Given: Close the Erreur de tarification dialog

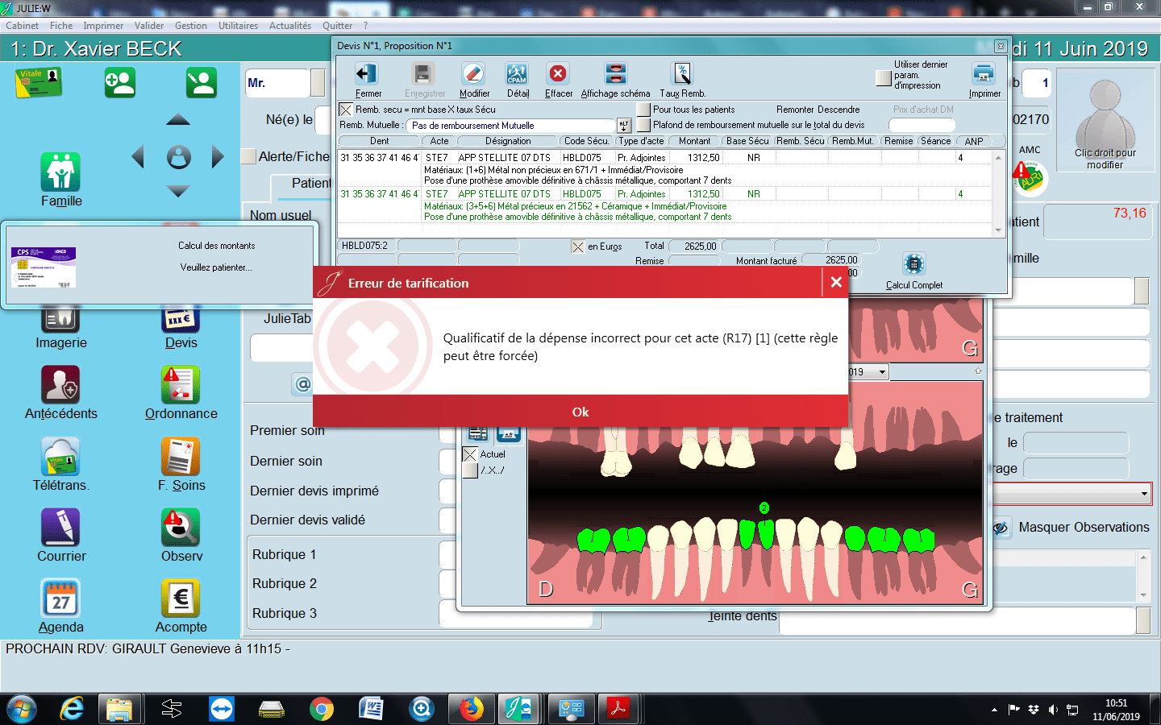Looking at the screenshot, I should (x=836, y=282).
